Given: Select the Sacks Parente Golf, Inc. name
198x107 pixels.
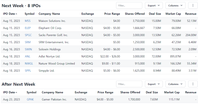Looking at the screenshot, I should click(53, 35).
